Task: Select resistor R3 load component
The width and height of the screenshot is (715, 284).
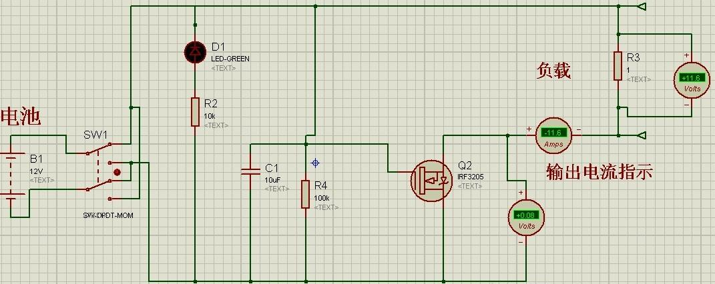Action: (x=618, y=65)
